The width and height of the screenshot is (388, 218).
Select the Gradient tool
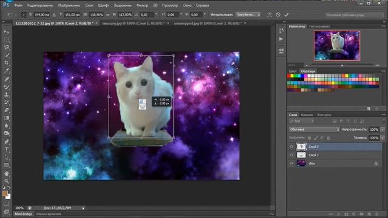(x=7, y=118)
